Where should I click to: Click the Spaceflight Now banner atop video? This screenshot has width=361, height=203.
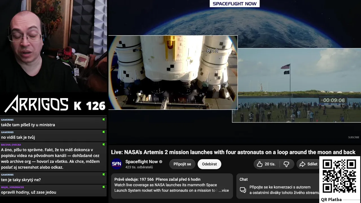click(235, 4)
